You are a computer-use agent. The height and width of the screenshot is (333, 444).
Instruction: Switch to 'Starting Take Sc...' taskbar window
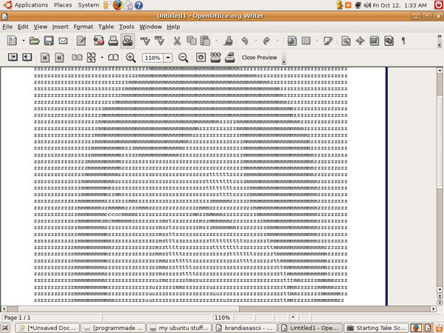377,328
